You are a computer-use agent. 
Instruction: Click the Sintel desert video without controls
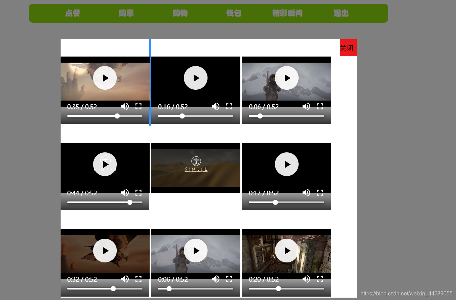(196, 168)
